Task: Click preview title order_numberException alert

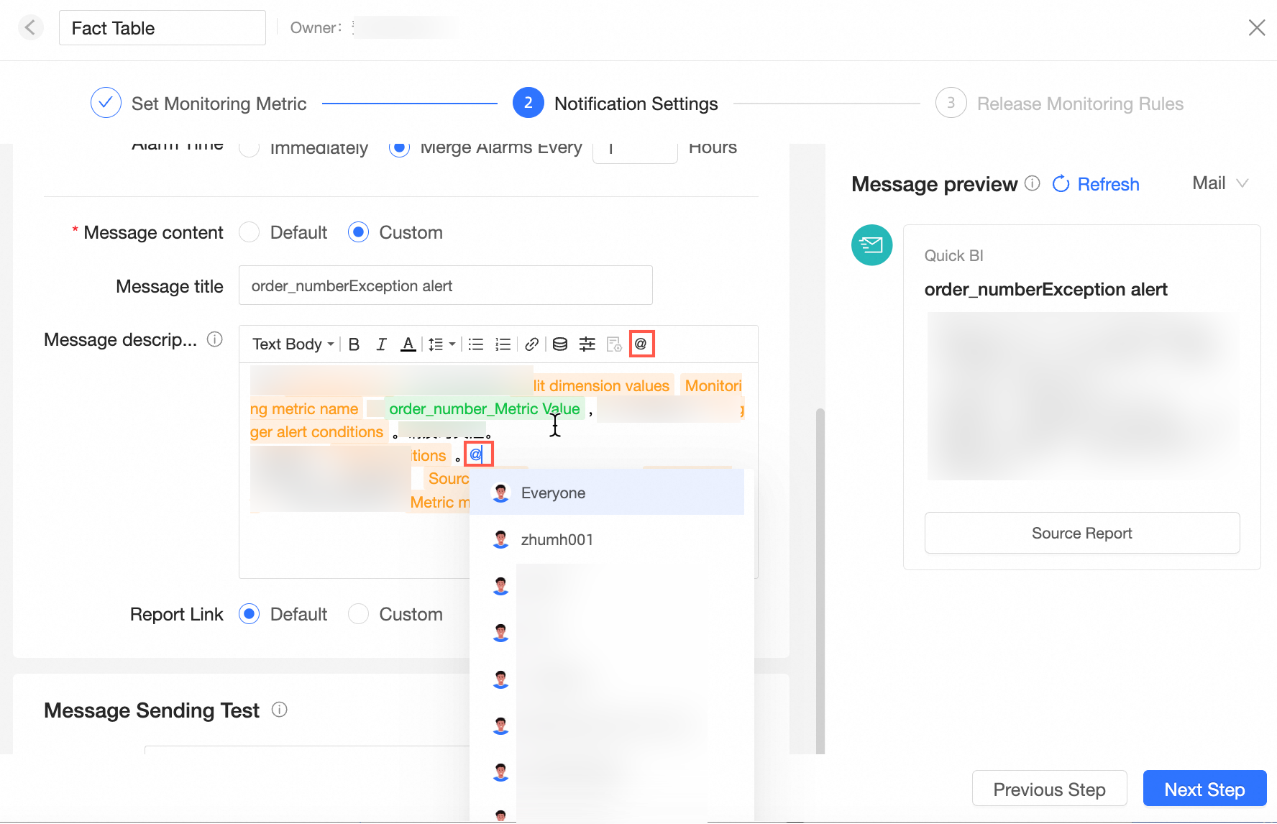Action: [x=1045, y=289]
